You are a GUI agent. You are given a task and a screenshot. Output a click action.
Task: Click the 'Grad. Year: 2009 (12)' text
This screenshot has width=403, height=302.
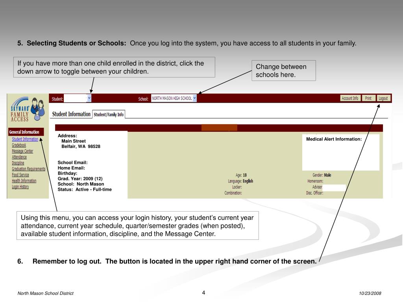tap(80, 179)
